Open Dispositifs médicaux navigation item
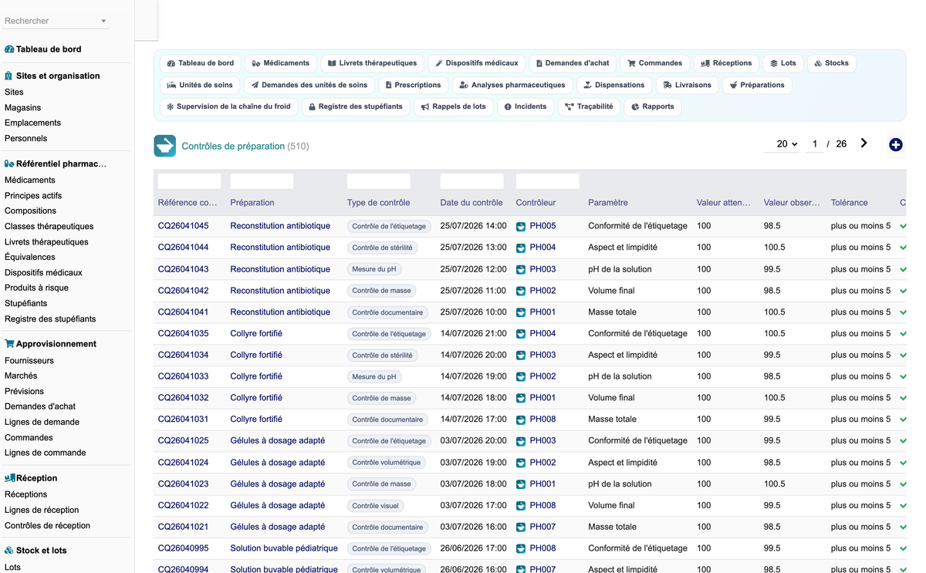This screenshot has width=926, height=573. pos(476,63)
